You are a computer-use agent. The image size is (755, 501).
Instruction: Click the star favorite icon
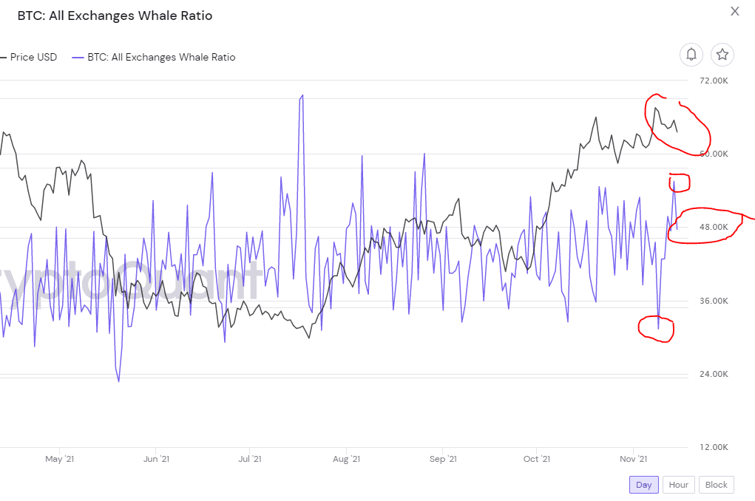pyautogui.click(x=722, y=54)
